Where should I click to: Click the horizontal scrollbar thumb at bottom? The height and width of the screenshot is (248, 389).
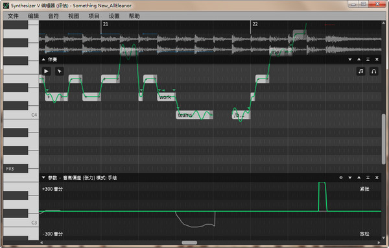tap(189, 243)
